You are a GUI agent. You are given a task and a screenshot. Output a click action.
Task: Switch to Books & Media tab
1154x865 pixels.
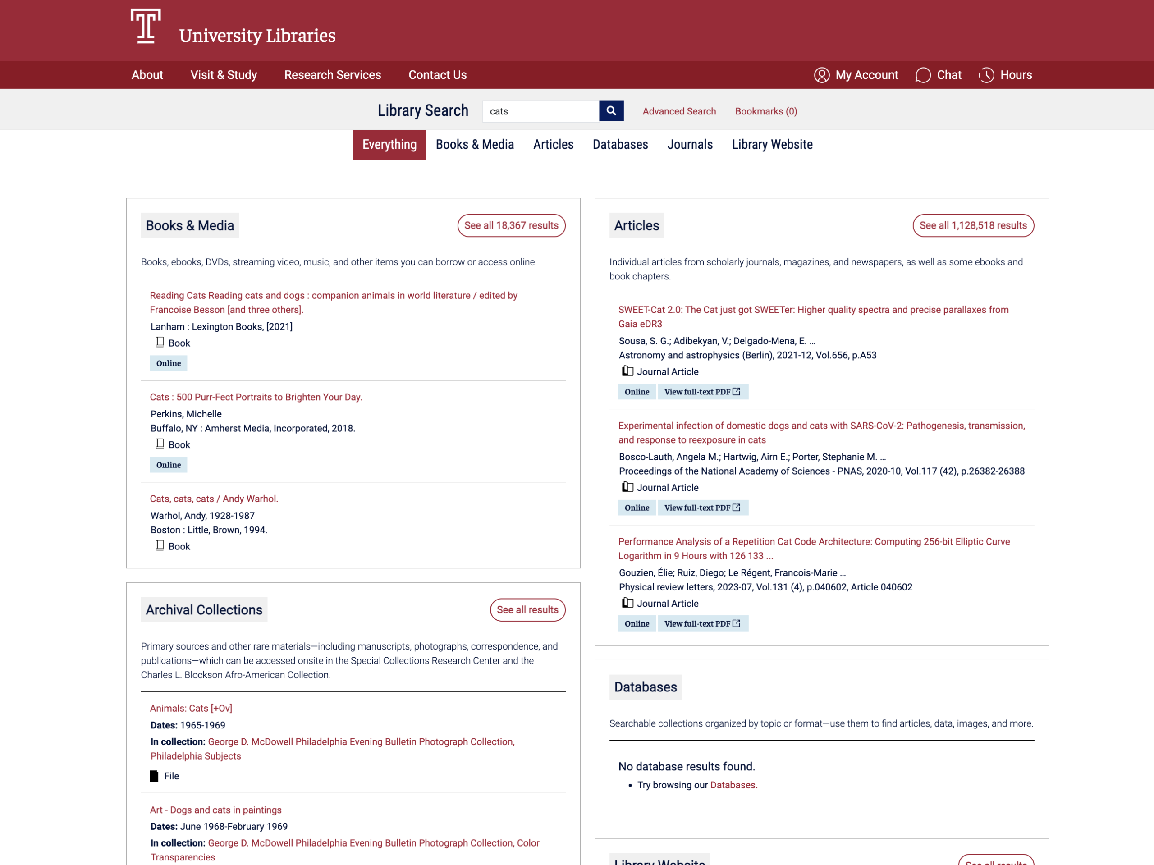[x=475, y=145]
